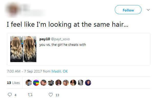
Task: Click the pay10 display name
Action: (45, 39)
